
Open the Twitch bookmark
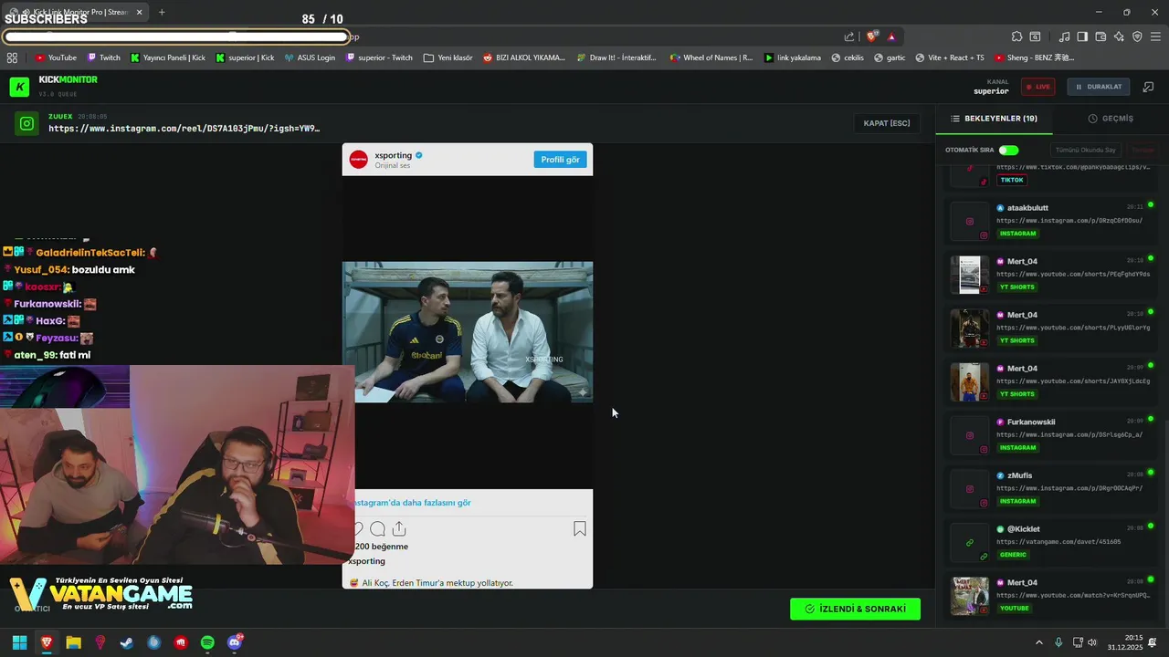103,57
